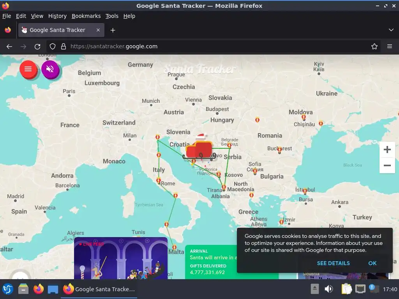Click the green Arrival info card
The width and height of the screenshot is (399, 299).
[211, 262]
